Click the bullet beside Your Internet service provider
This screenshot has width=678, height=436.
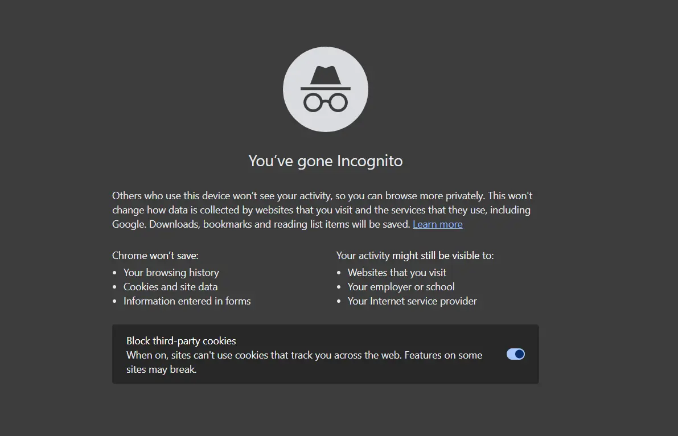coord(340,301)
